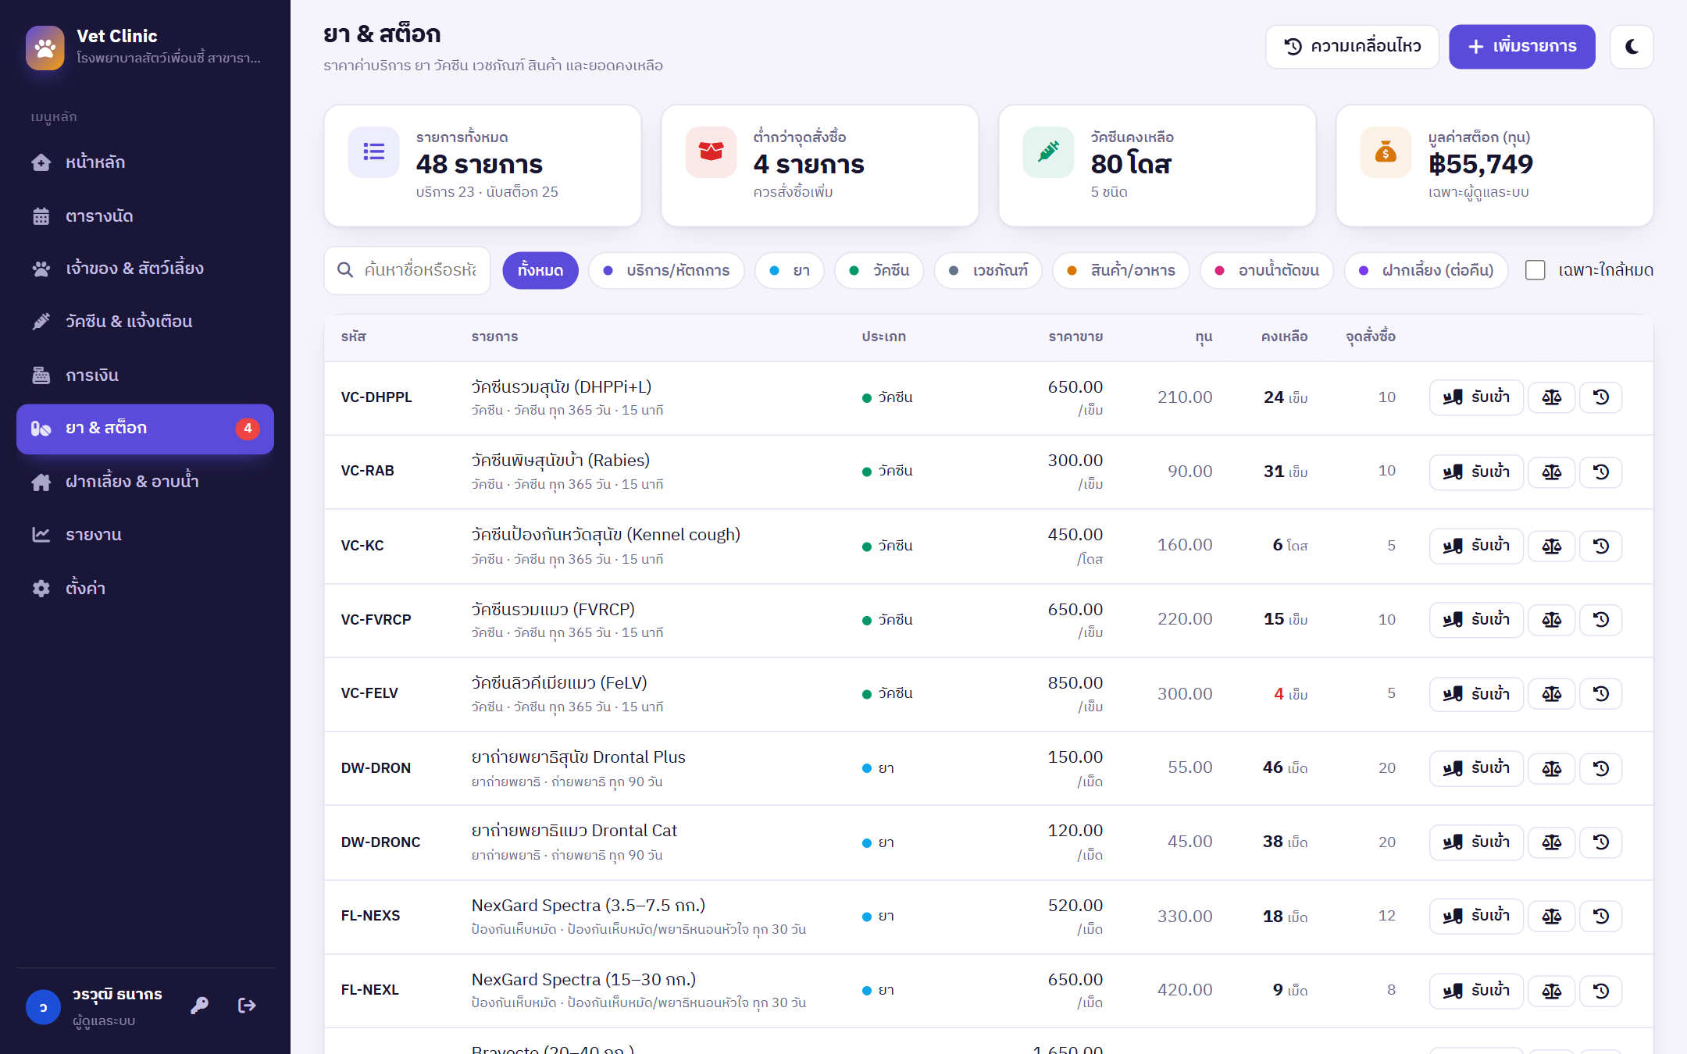Viewport: 1687px width, 1054px height.
Task: View history icon for VC-KC row
Action: click(x=1601, y=546)
